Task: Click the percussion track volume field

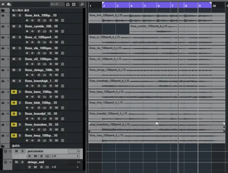Action: pos(74,151)
